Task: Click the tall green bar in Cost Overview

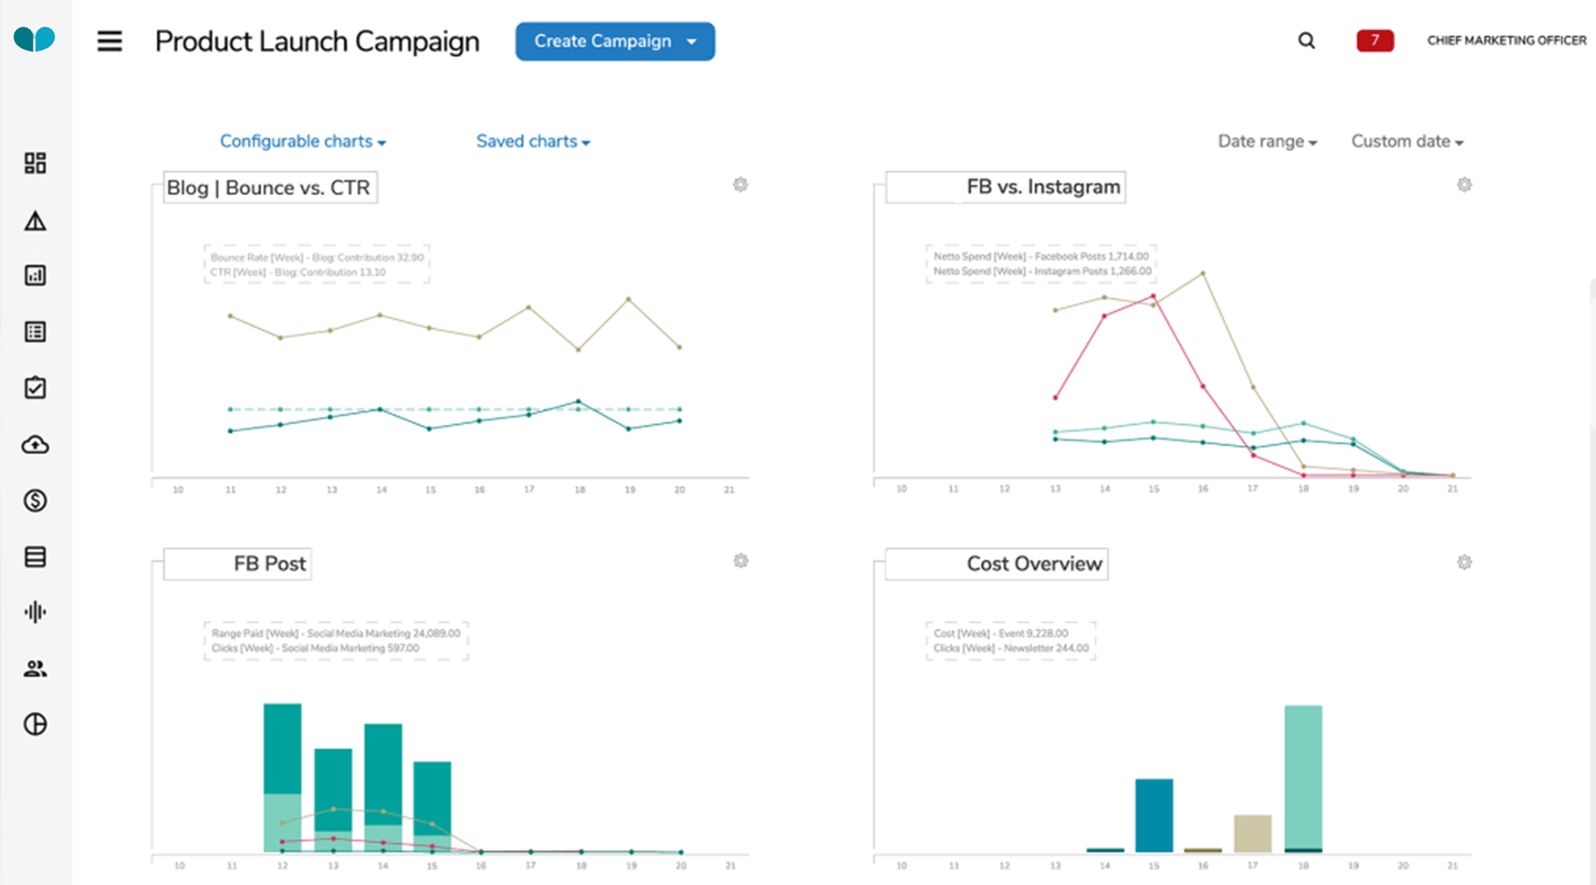Action: pyautogui.click(x=1303, y=779)
